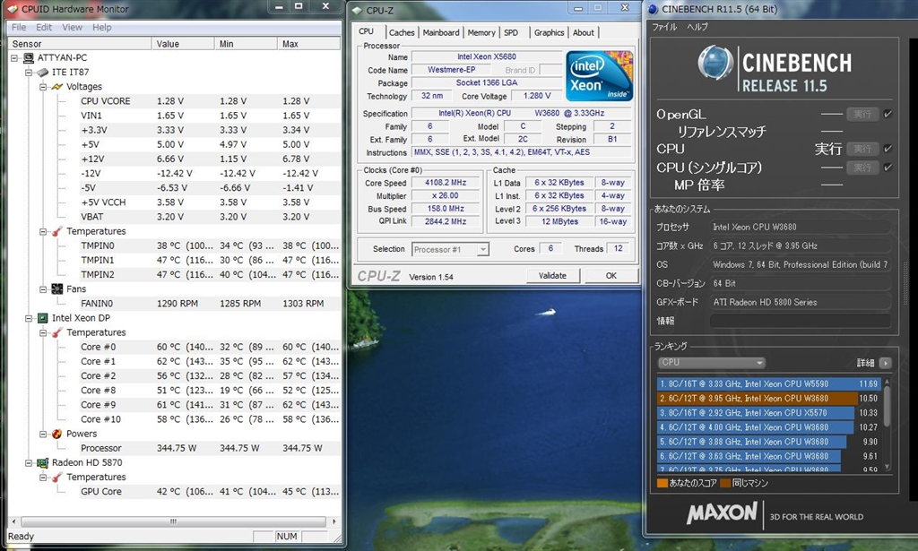
Task: Click the dark orange 同じマシン legend swatch
Action: pos(725,483)
